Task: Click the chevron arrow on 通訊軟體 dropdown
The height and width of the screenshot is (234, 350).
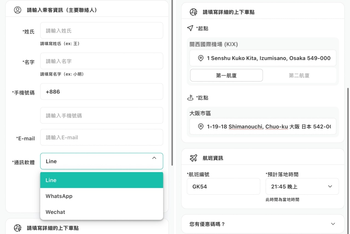Action: point(154,158)
